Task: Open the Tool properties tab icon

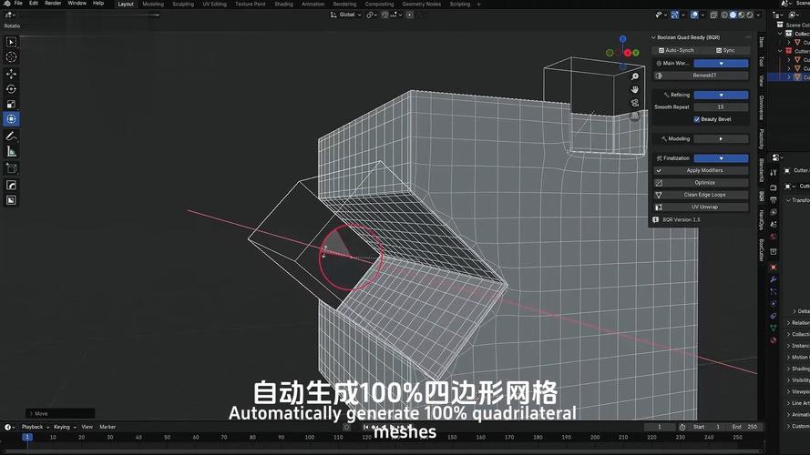Action: 774,173
